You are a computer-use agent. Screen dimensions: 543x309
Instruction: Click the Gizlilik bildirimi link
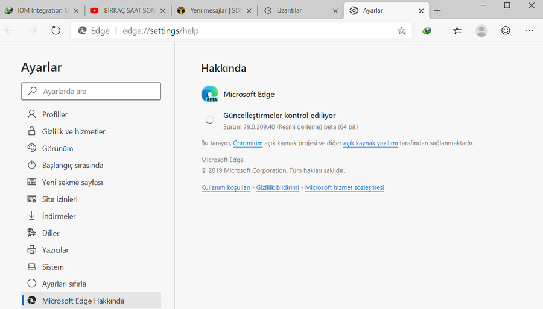[278, 188]
